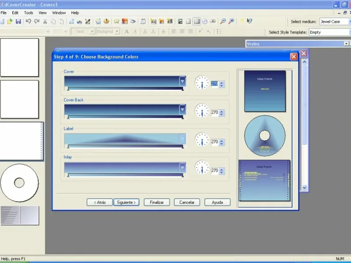Image resolution: width=351 pixels, height=263 pixels.
Task: Click the Zoom Out magnifier icon
Action: [223, 21]
